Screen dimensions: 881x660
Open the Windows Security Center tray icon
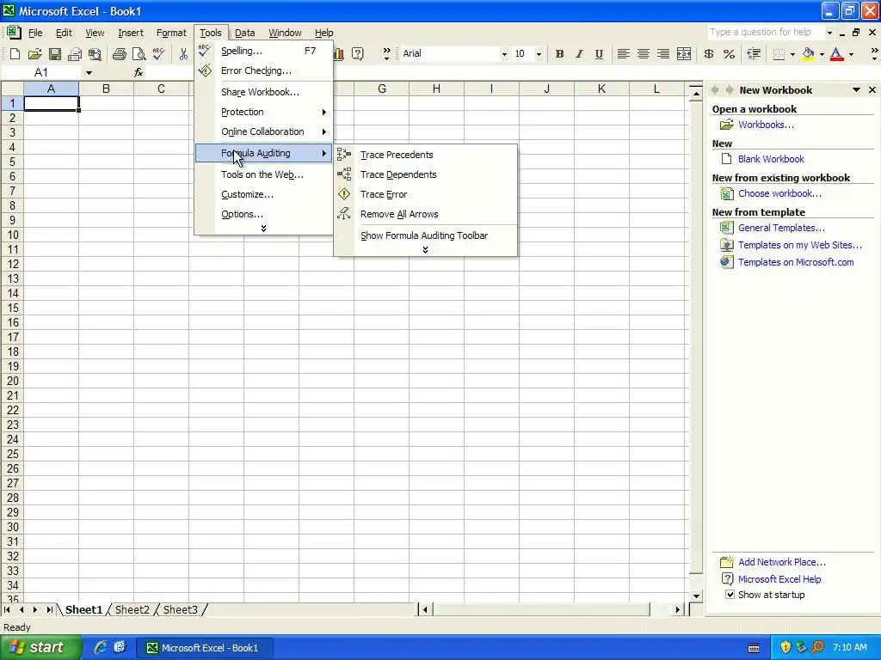[x=785, y=648]
